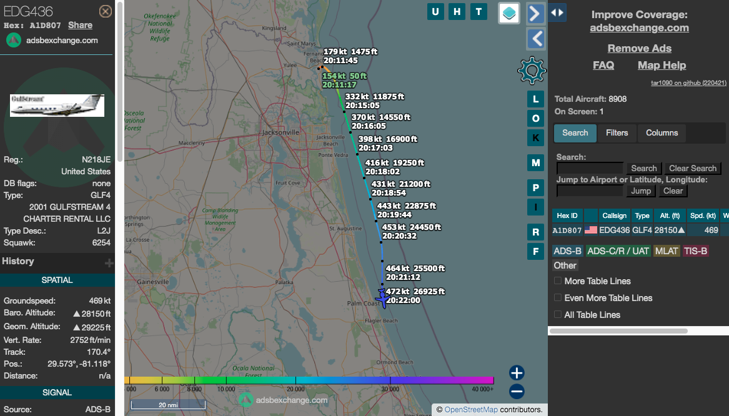Toggle the O map button
729x416 pixels.
coord(535,119)
